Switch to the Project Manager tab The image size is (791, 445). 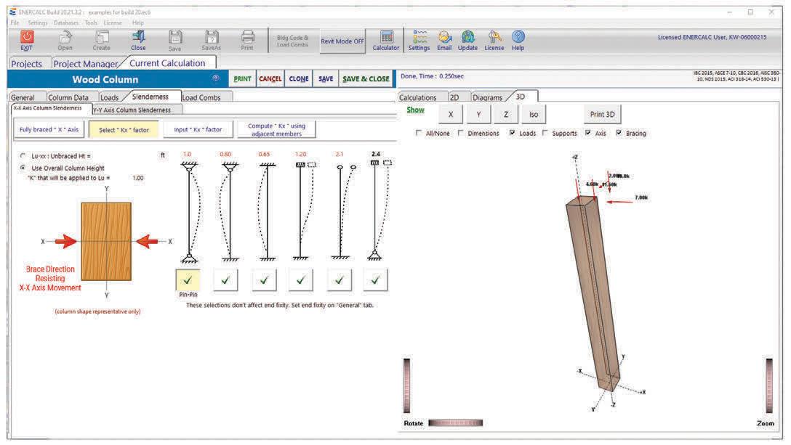point(85,63)
